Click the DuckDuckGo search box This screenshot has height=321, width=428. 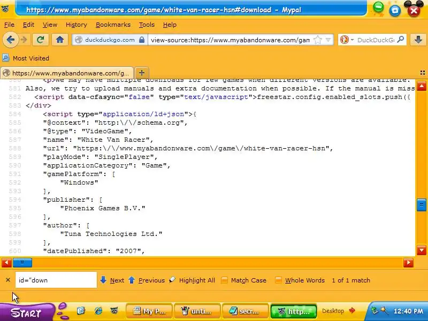coord(376,40)
